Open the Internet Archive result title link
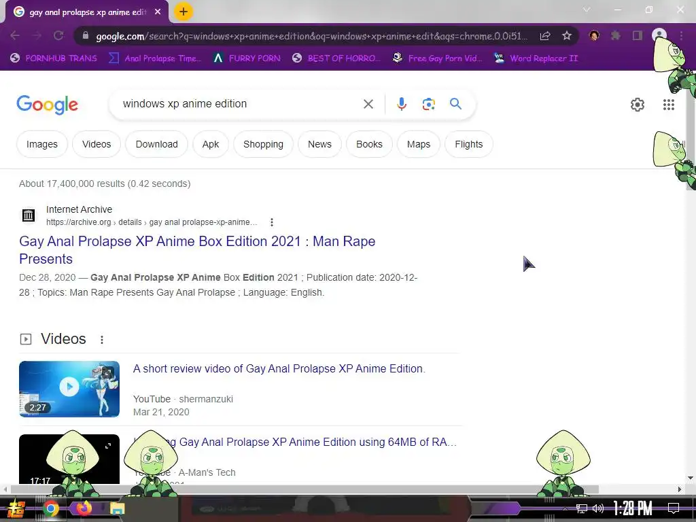Screen dimensions: 696x522 (x=197, y=250)
